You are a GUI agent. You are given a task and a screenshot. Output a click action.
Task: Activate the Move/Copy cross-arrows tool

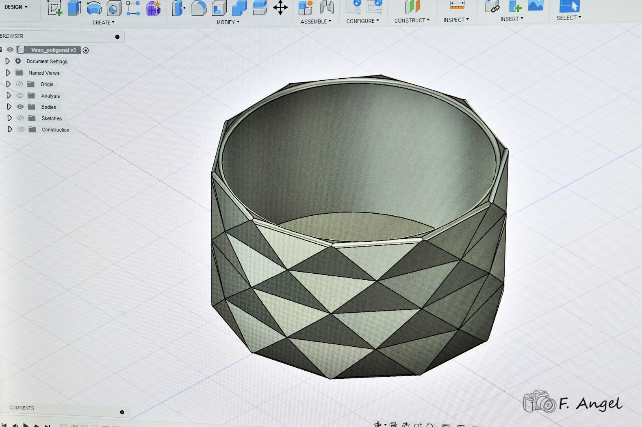[280, 7]
